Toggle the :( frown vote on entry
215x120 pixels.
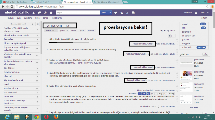click(148, 94)
